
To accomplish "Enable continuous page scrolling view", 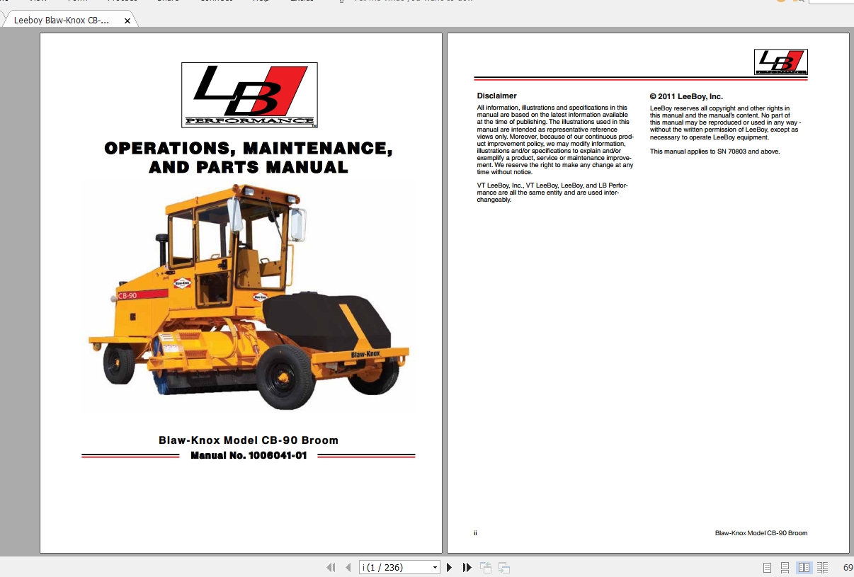I will click(x=785, y=567).
